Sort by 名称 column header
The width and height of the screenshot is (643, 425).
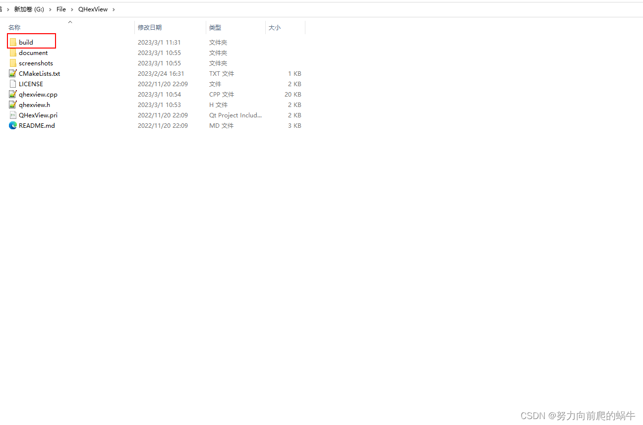(x=14, y=27)
